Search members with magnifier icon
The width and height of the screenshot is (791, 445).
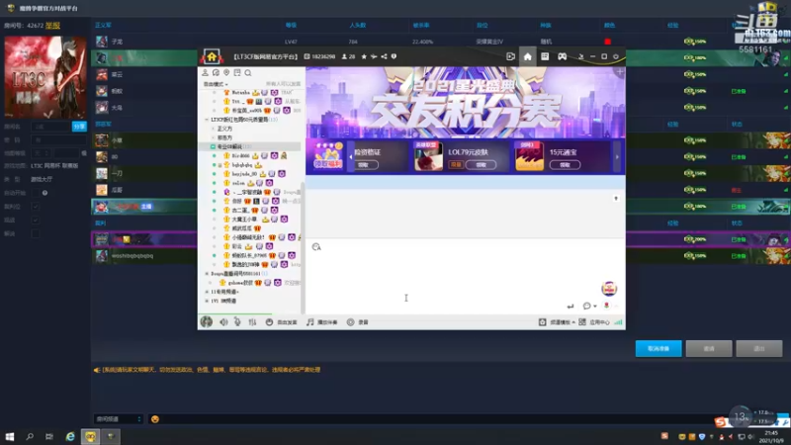tap(248, 73)
